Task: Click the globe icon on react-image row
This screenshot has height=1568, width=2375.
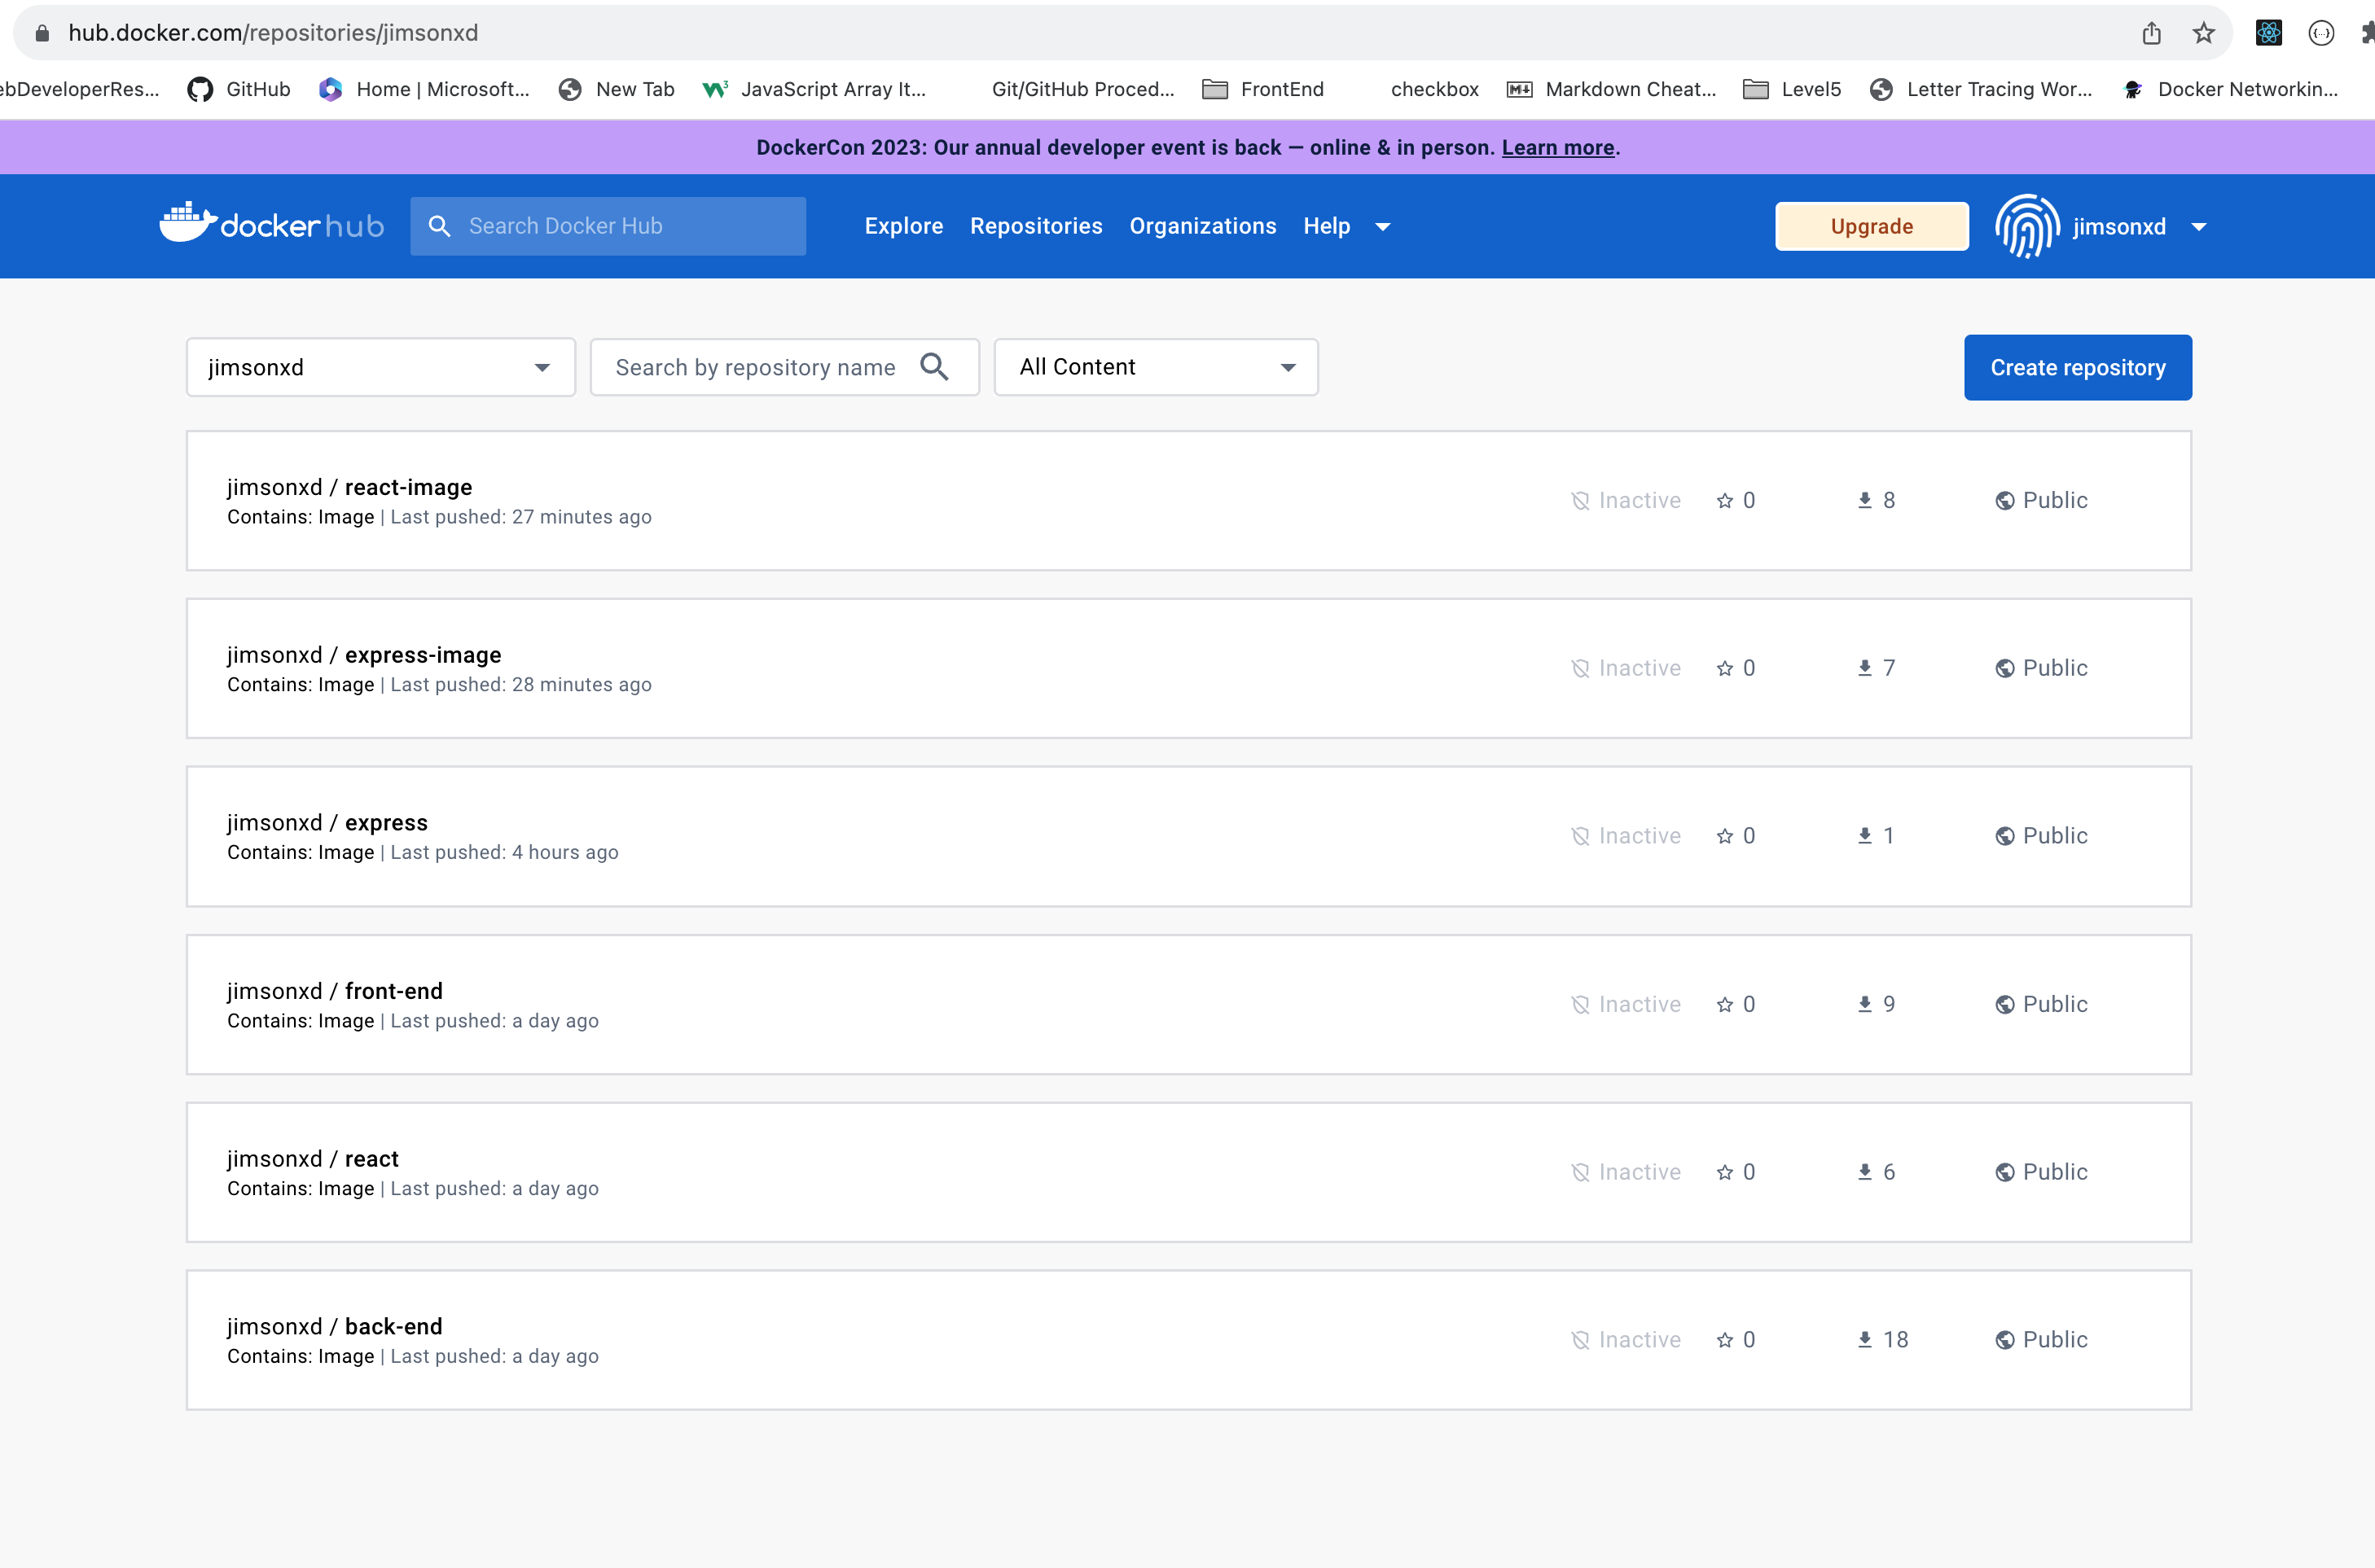Action: (x=2004, y=501)
